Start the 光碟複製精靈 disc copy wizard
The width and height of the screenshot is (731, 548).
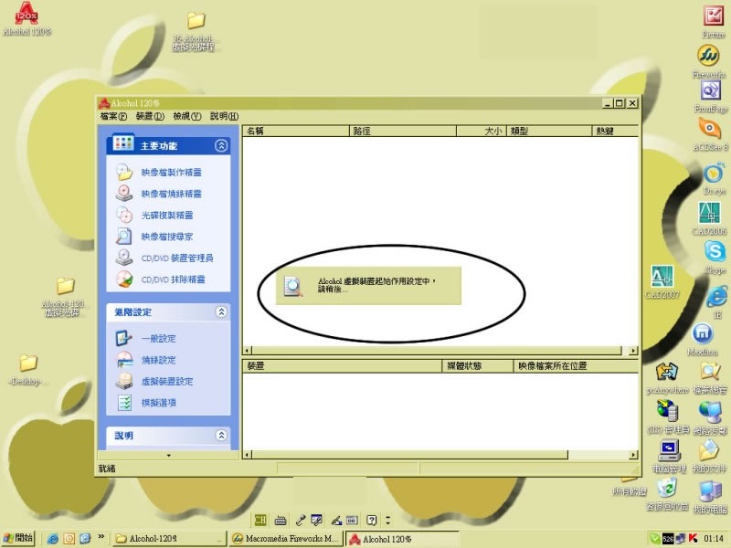(154, 215)
